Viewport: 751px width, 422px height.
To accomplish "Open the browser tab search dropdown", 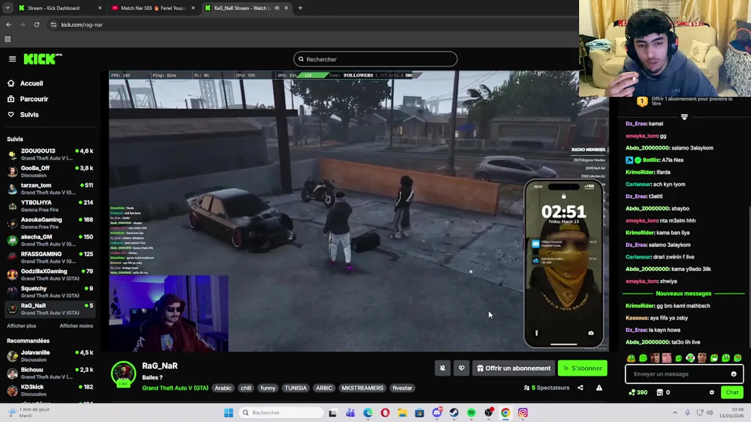I will click(8, 8).
